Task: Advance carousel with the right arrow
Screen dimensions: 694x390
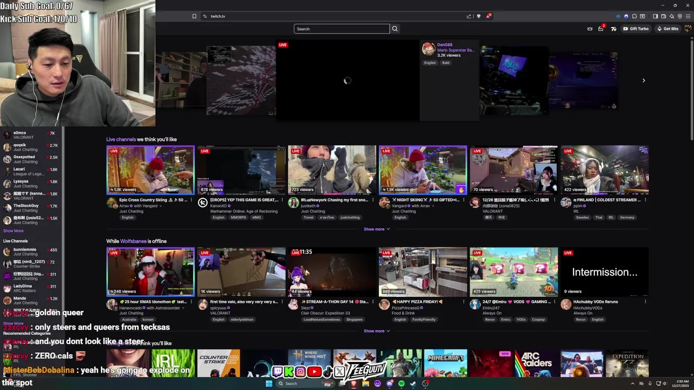Action: [x=644, y=81]
